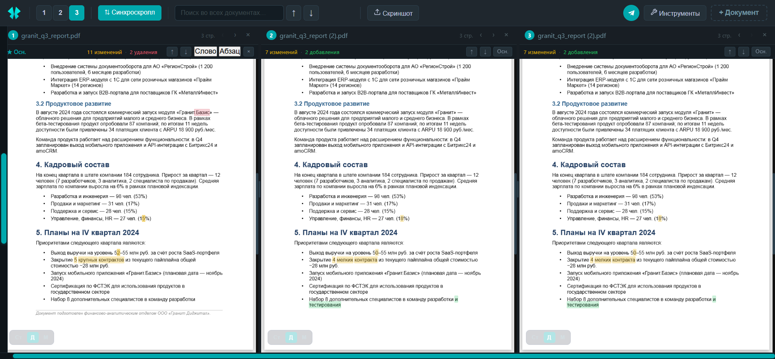
Task: Click the ★ Осн. label of document 1
Action: [x=17, y=52]
